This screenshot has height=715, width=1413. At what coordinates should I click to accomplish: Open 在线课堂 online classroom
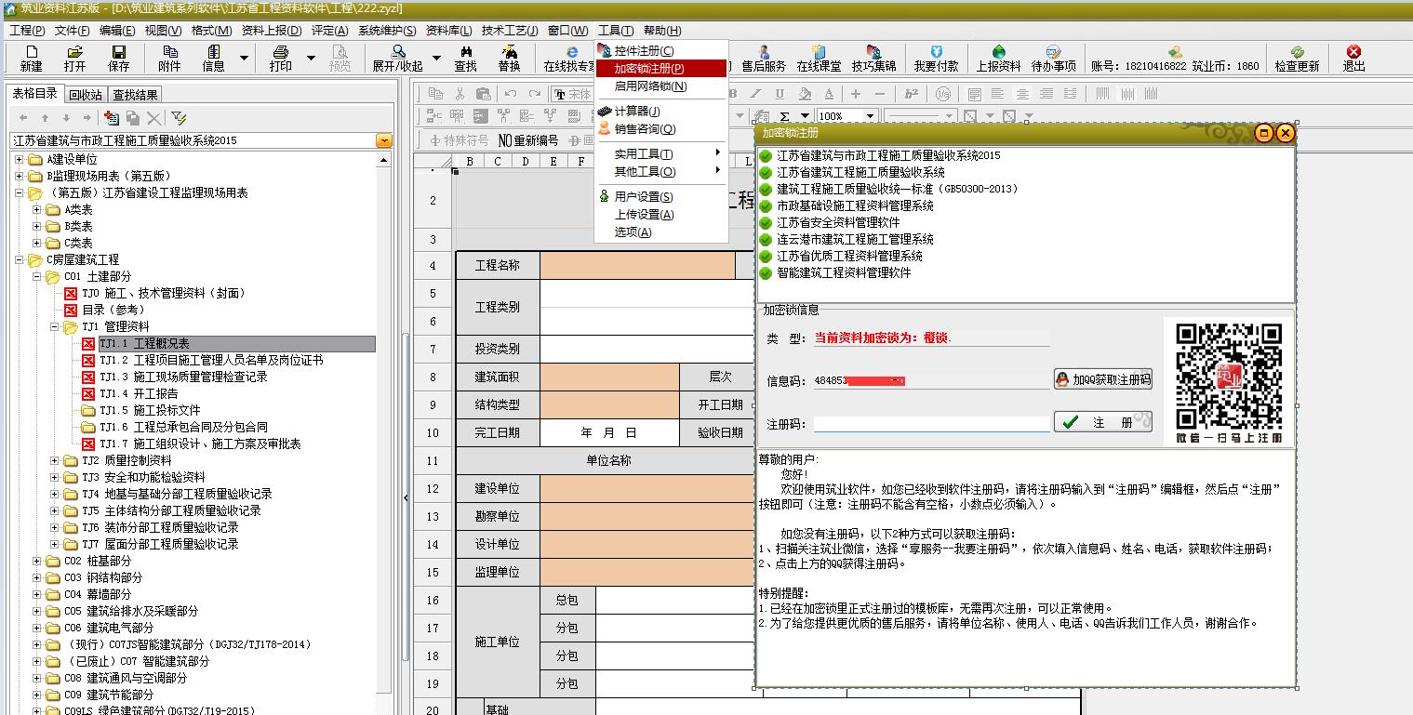(819, 59)
